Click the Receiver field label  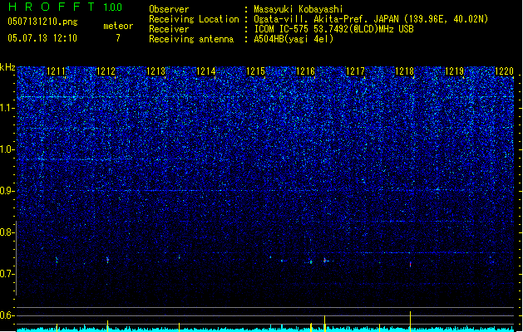click(x=169, y=29)
